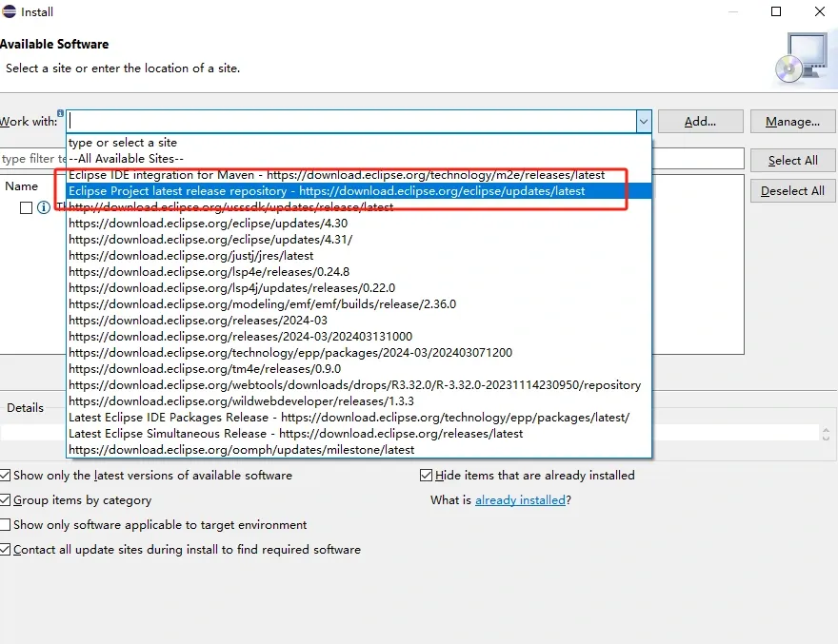Viewport: 838px width, 644px height.
Task: Select the lsp4e/releases/0.24.8 site
Action: (359, 272)
